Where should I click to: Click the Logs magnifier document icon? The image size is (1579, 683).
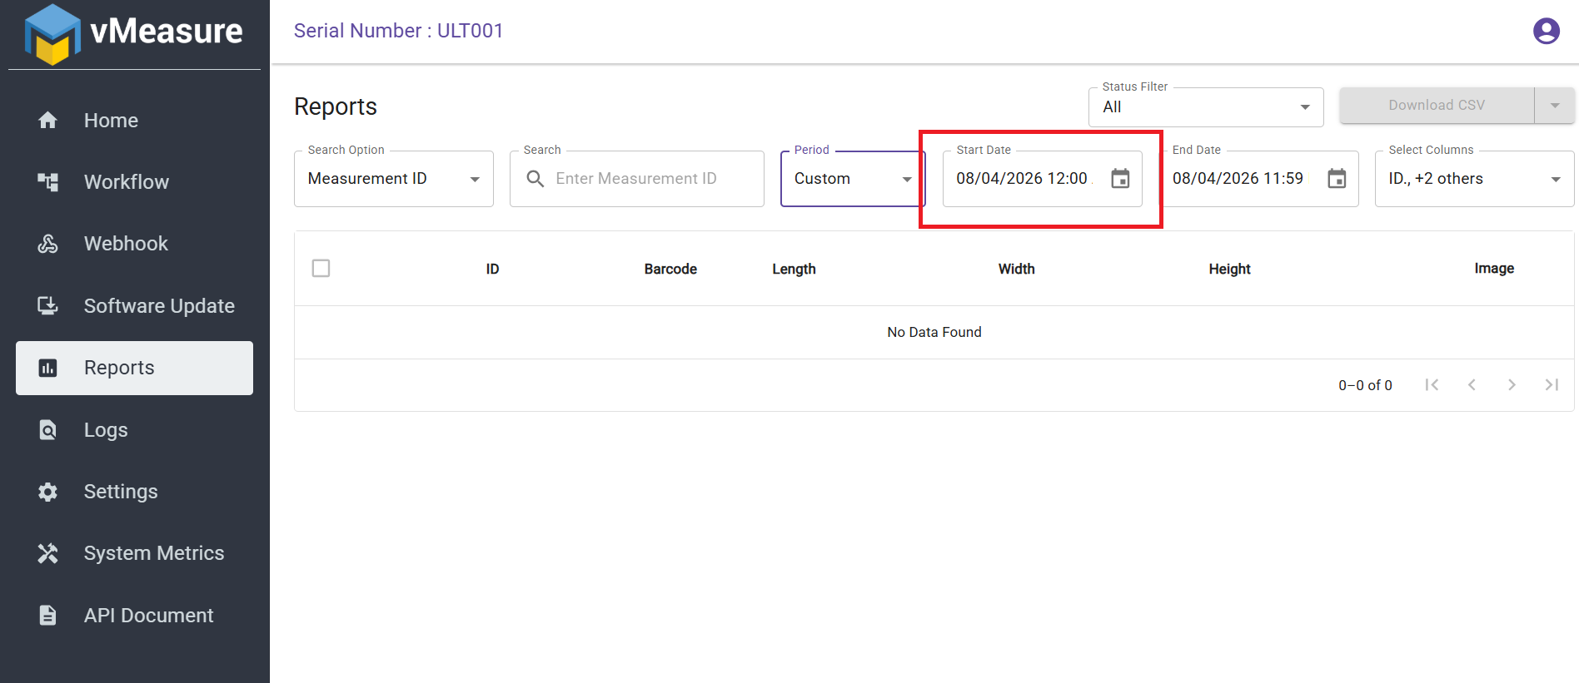(x=48, y=430)
